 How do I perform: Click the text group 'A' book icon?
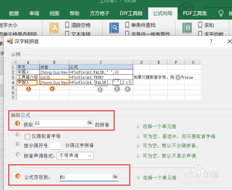click(54, 28)
